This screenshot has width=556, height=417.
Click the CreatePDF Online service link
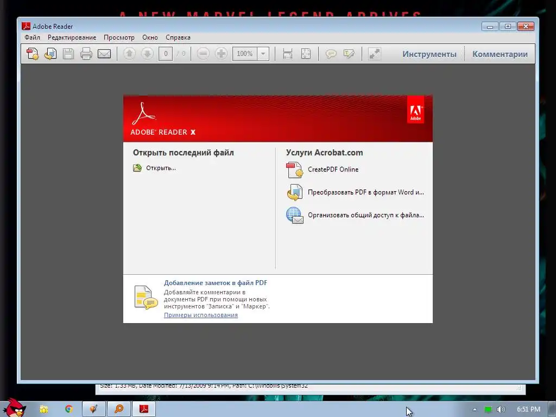(x=333, y=169)
